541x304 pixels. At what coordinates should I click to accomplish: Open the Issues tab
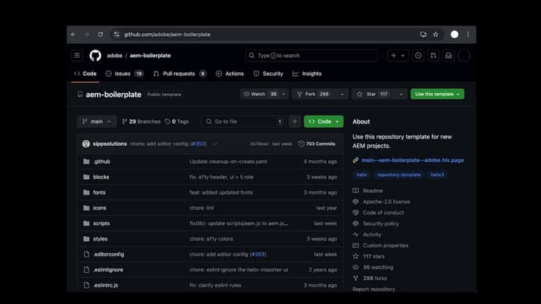[124, 74]
